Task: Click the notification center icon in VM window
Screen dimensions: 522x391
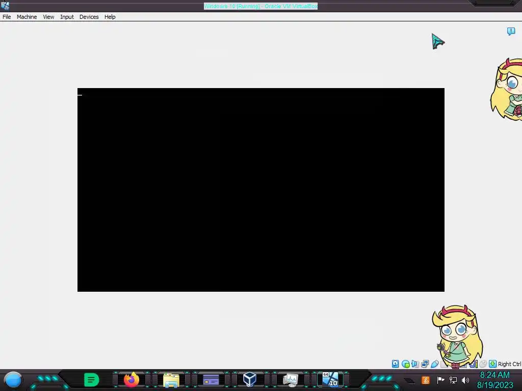Action: [x=511, y=31]
